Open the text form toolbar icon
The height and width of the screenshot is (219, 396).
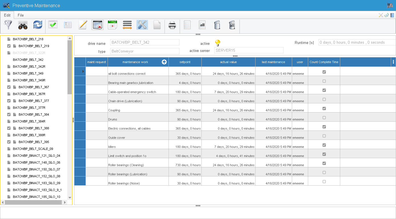point(68,25)
